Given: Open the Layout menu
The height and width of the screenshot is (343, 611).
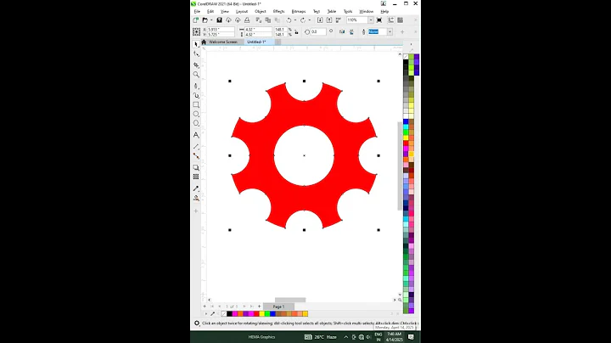Looking at the screenshot, I should click(x=242, y=11).
